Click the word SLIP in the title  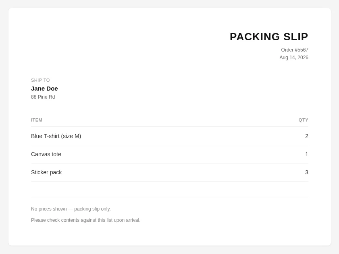click(296, 37)
